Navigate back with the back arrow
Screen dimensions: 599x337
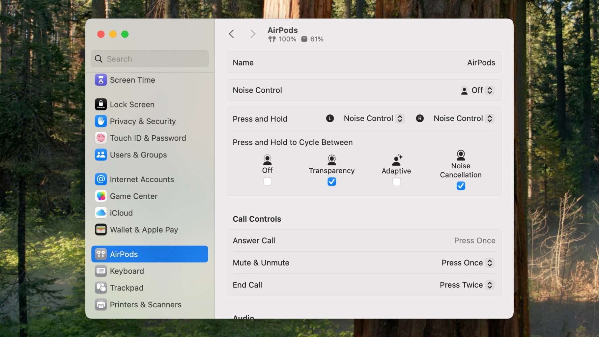click(x=232, y=34)
